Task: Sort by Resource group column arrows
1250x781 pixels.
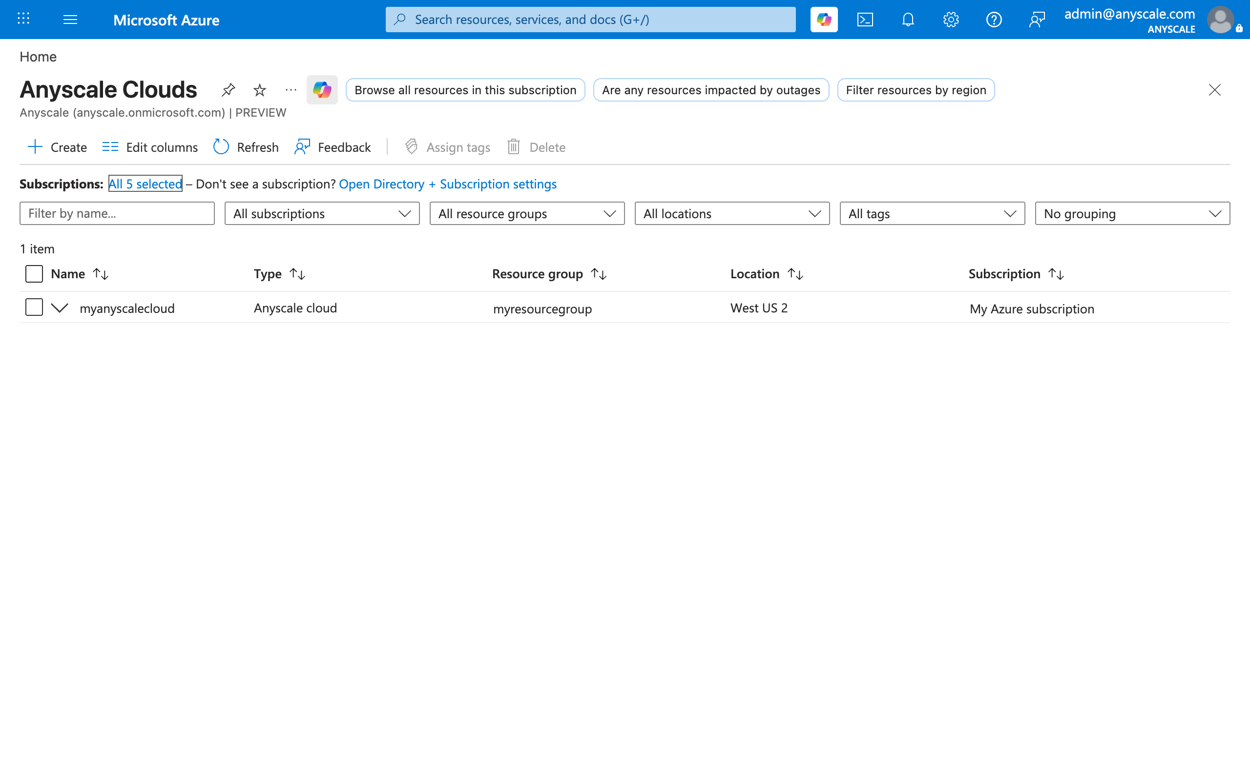Action: (599, 274)
